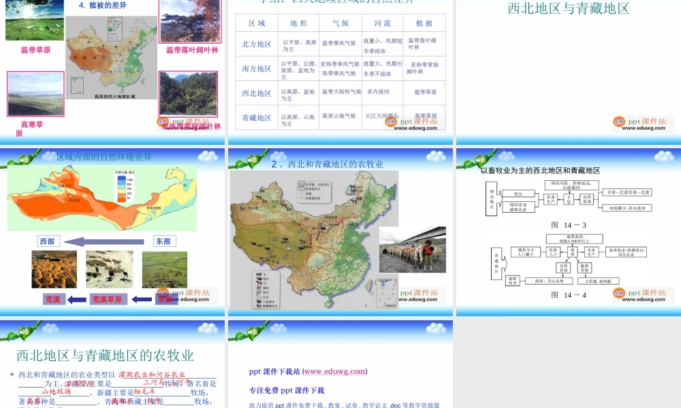Click the red answer 灌溉农业和河谷农业
This screenshot has width=681, height=408.
point(152,374)
